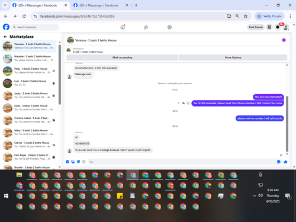Go to Facebook Home feed icon
296x222 pixels.
tap(123, 27)
